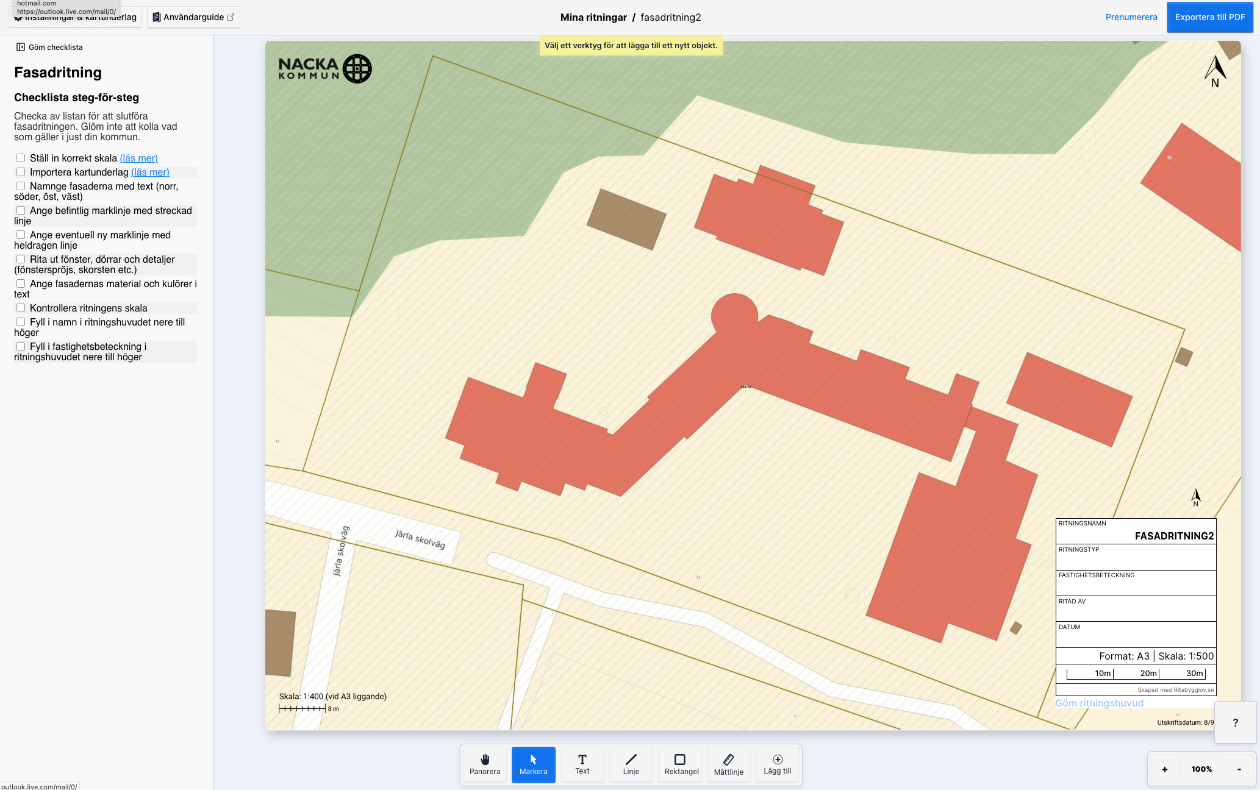
Task: Activate the Måttlinje measuring tool
Action: click(728, 764)
